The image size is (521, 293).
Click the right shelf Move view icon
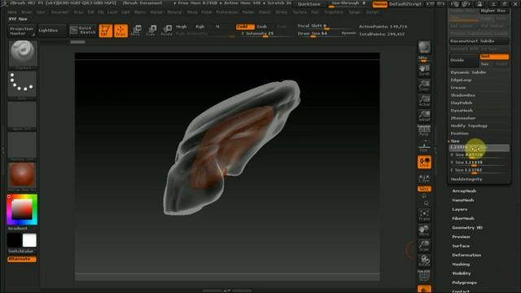click(x=424, y=230)
